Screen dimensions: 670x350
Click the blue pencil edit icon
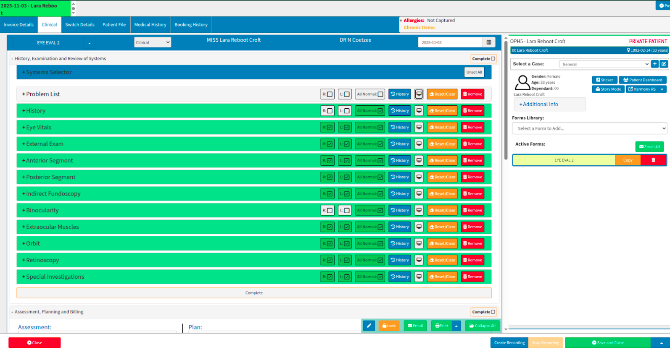tap(369, 326)
